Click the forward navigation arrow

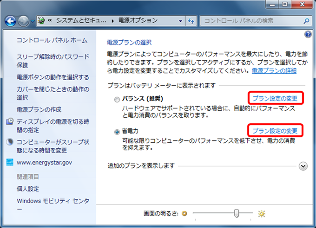(23, 21)
